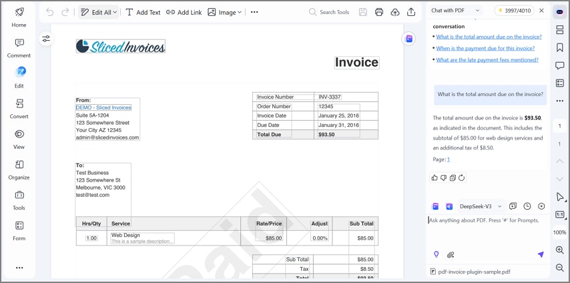The width and height of the screenshot is (570, 283).
Task: Open the DeepSeek-V3 model dropdown
Action: [x=480, y=206]
